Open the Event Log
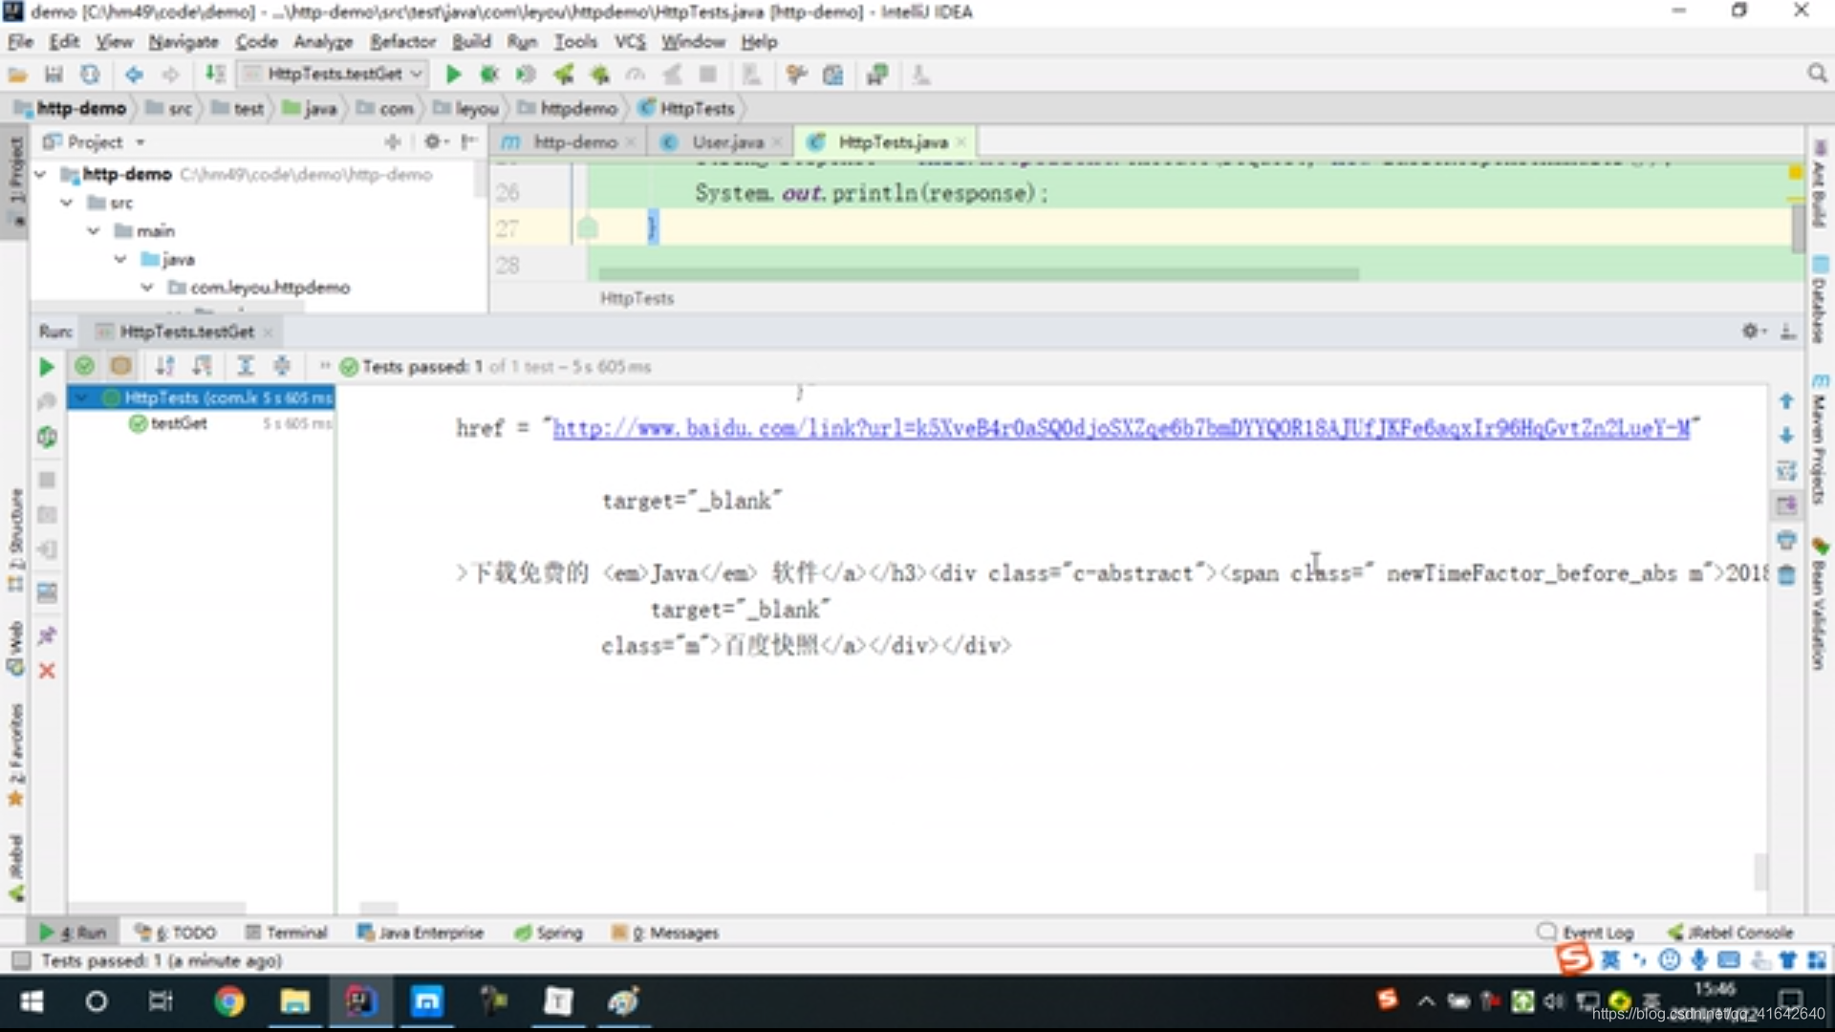This screenshot has height=1032, width=1835. (x=1587, y=932)
